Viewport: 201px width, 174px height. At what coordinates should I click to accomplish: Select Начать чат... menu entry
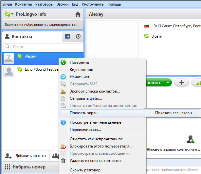click(103, 77)
